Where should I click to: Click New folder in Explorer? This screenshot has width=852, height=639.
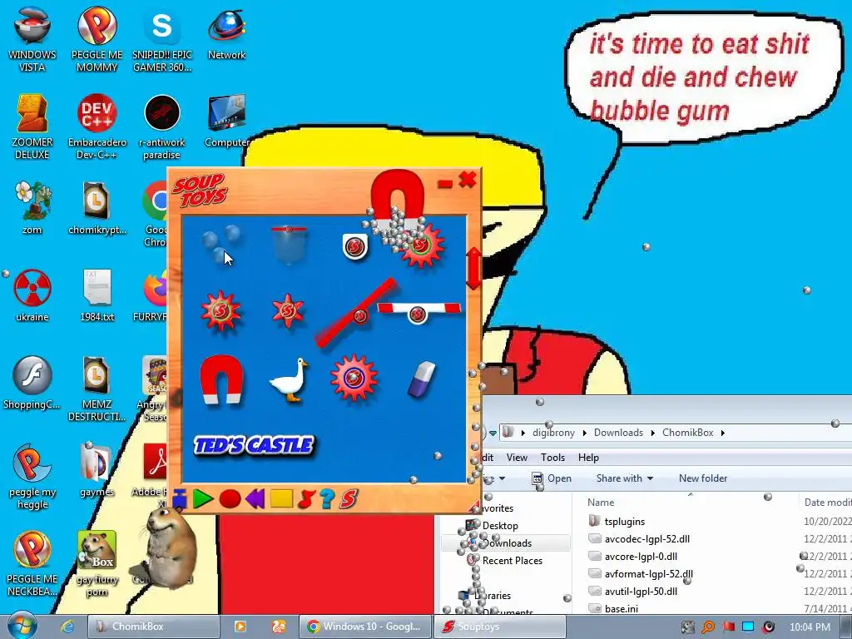[x=702, y=478]
